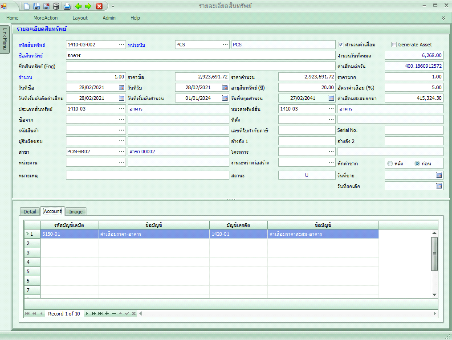Screen dimensions: 452x340
Task: Open the สาขา PON-BR02 lookup button
Action: click(x=122, y=152)
